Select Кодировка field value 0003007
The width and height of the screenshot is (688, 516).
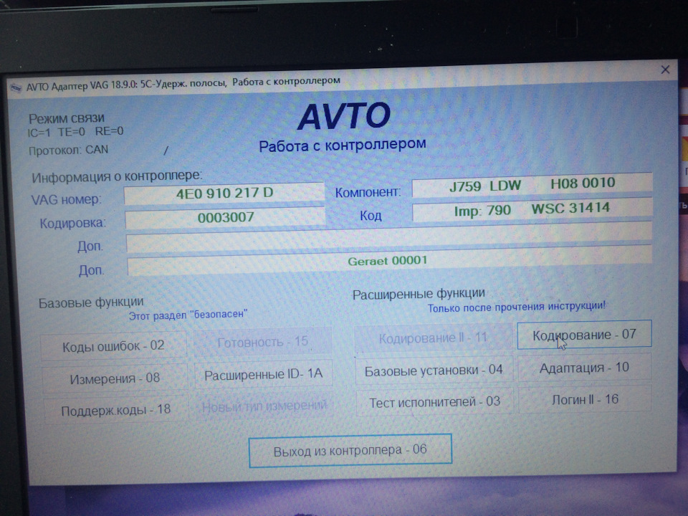[x=225, y=217]
